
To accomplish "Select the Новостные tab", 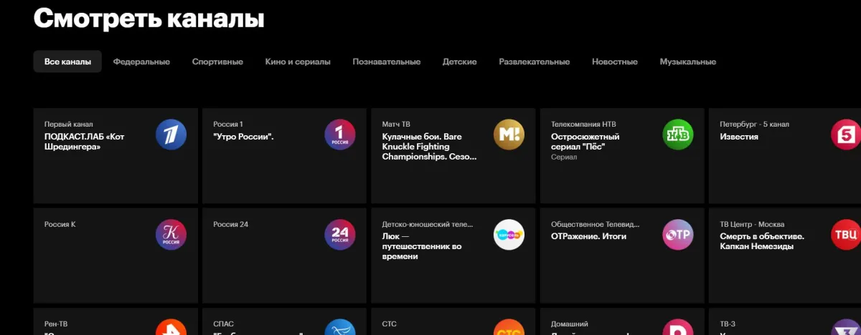I will tap(615, 62).
